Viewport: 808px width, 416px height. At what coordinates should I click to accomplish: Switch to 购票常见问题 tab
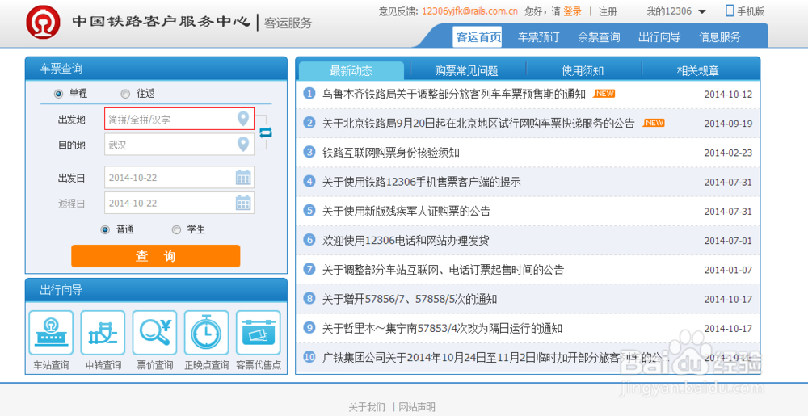coord(466,70)
